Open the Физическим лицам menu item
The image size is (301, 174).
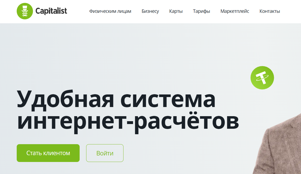pos(110,11)
